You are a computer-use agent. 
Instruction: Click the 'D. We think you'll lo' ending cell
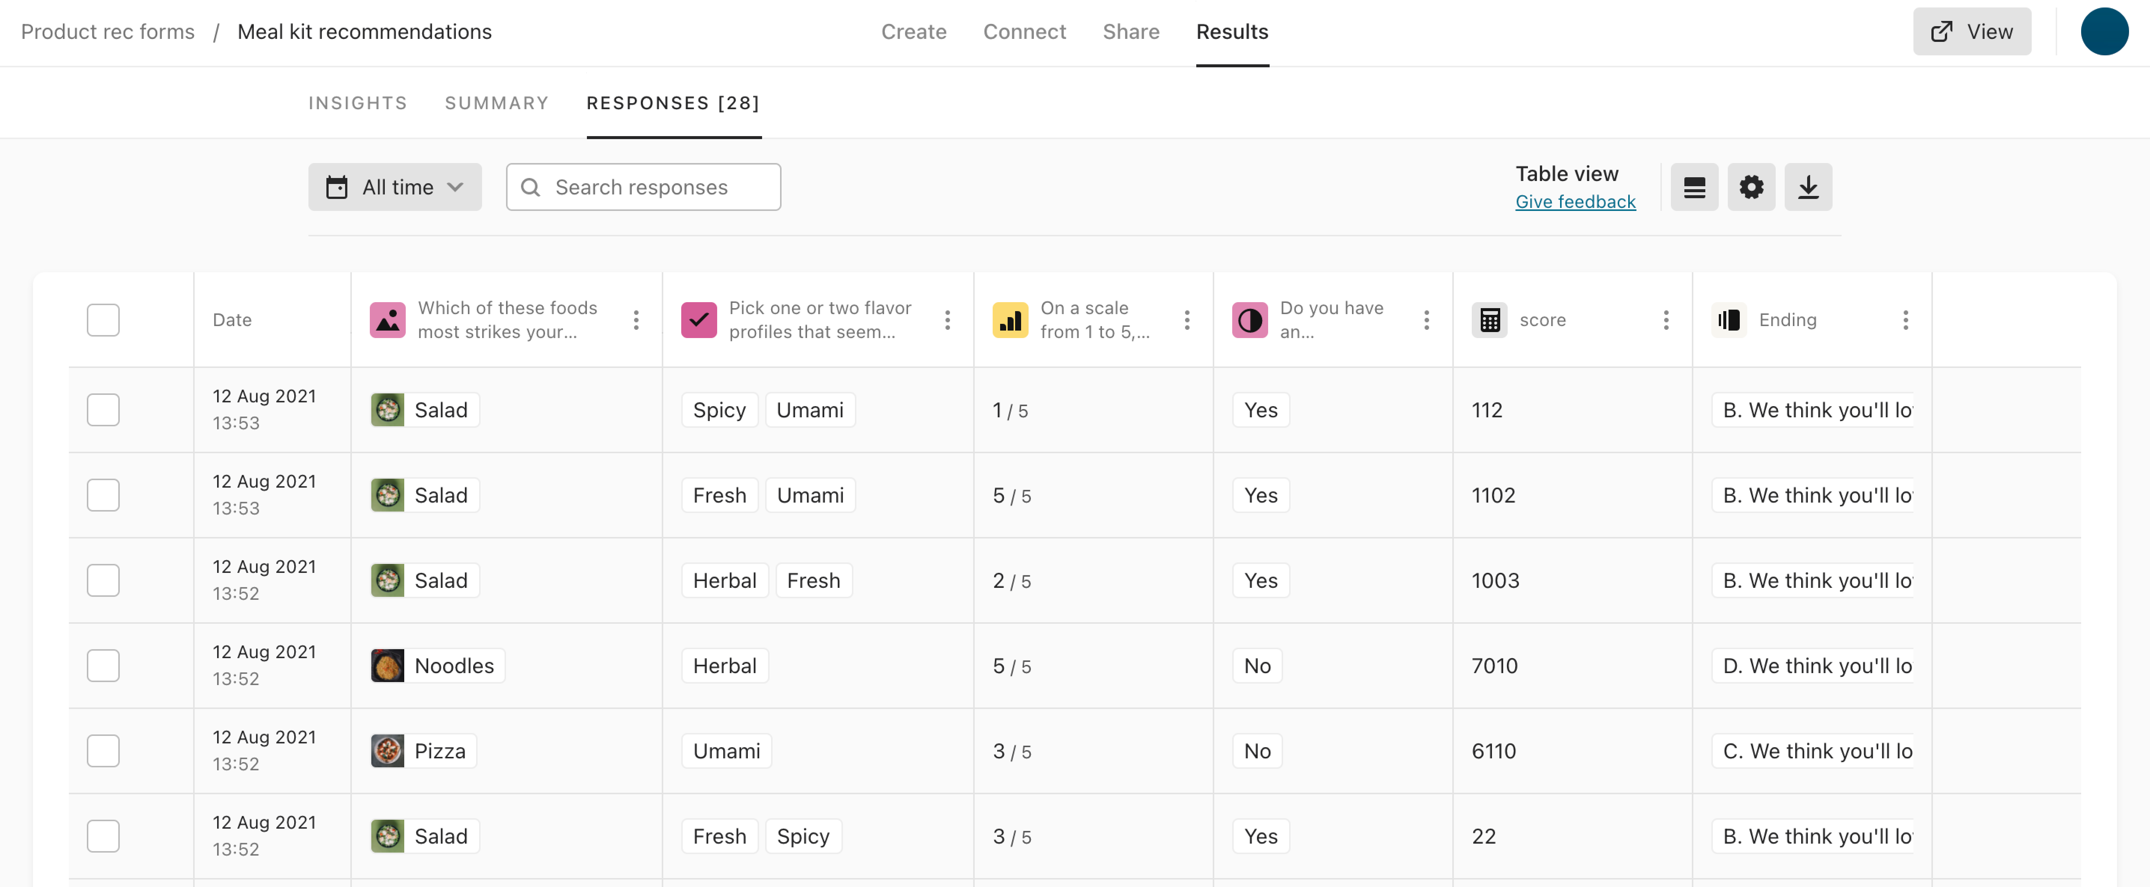click(x=1813, y=666)
